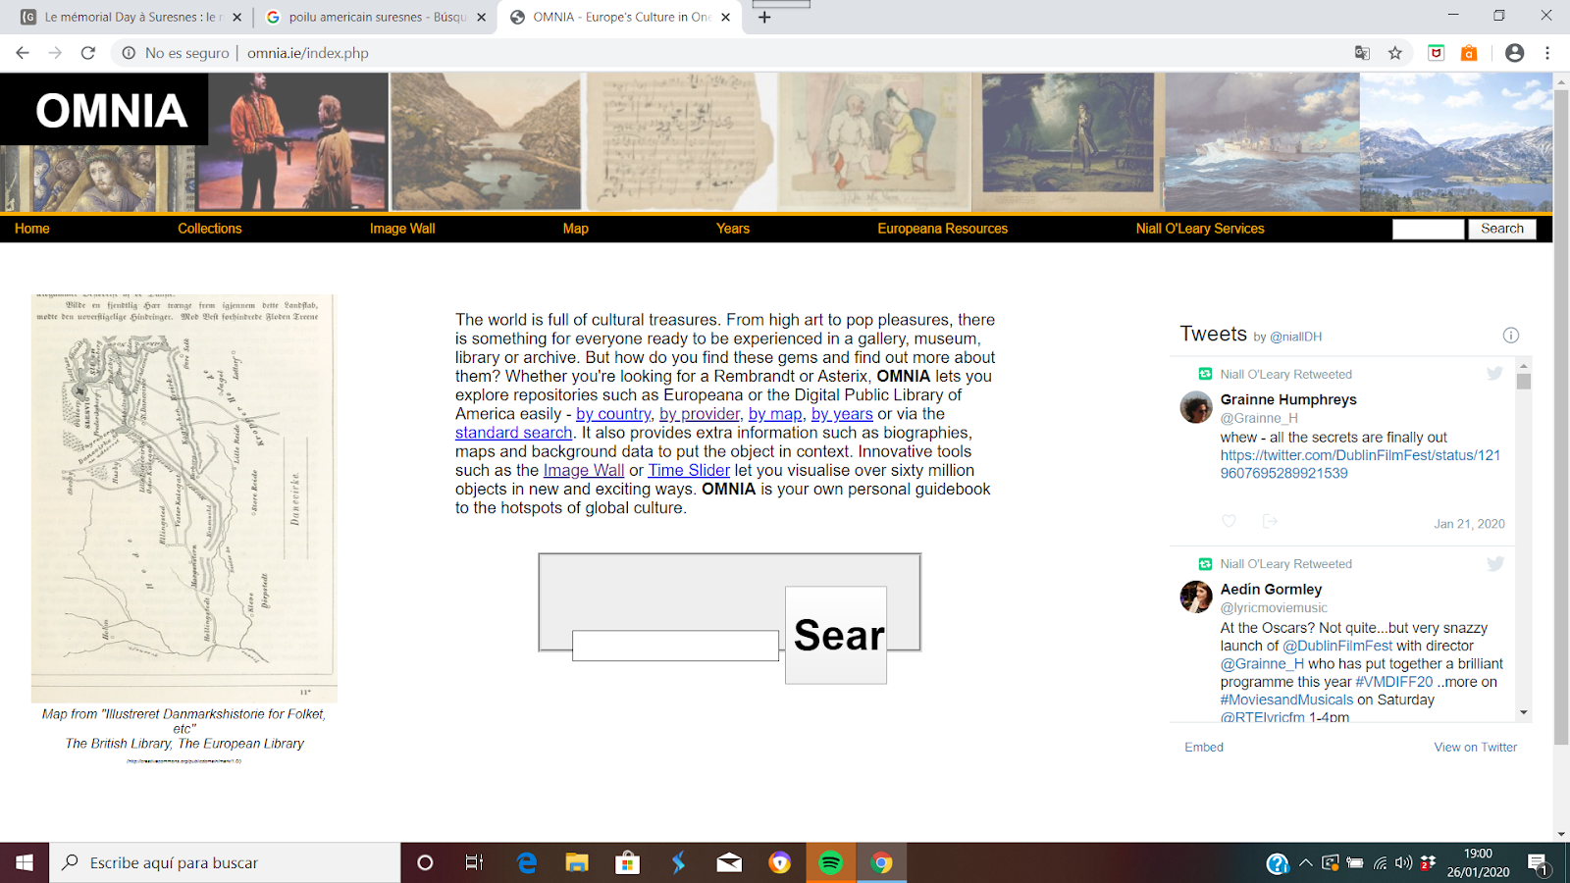Screen dimensions: 1570x883
Task: Follow the 'by years' link
Action: coord(842,414)
